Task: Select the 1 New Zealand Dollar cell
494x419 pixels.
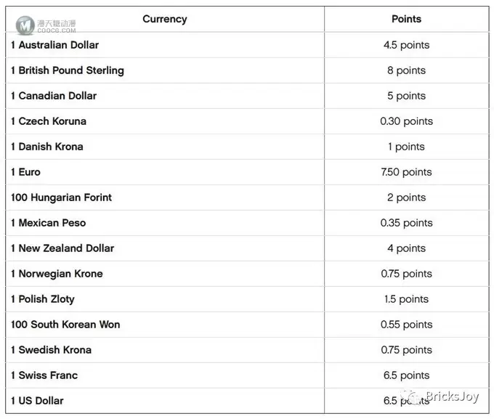Action: [165, 248]
